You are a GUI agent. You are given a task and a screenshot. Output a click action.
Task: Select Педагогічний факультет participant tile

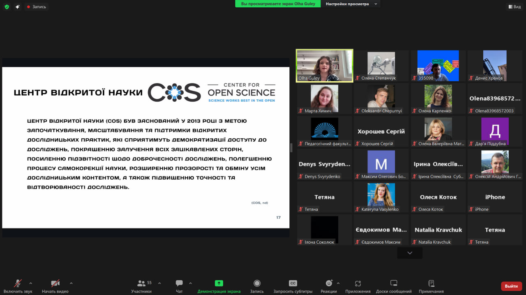(x=324, y=131)
